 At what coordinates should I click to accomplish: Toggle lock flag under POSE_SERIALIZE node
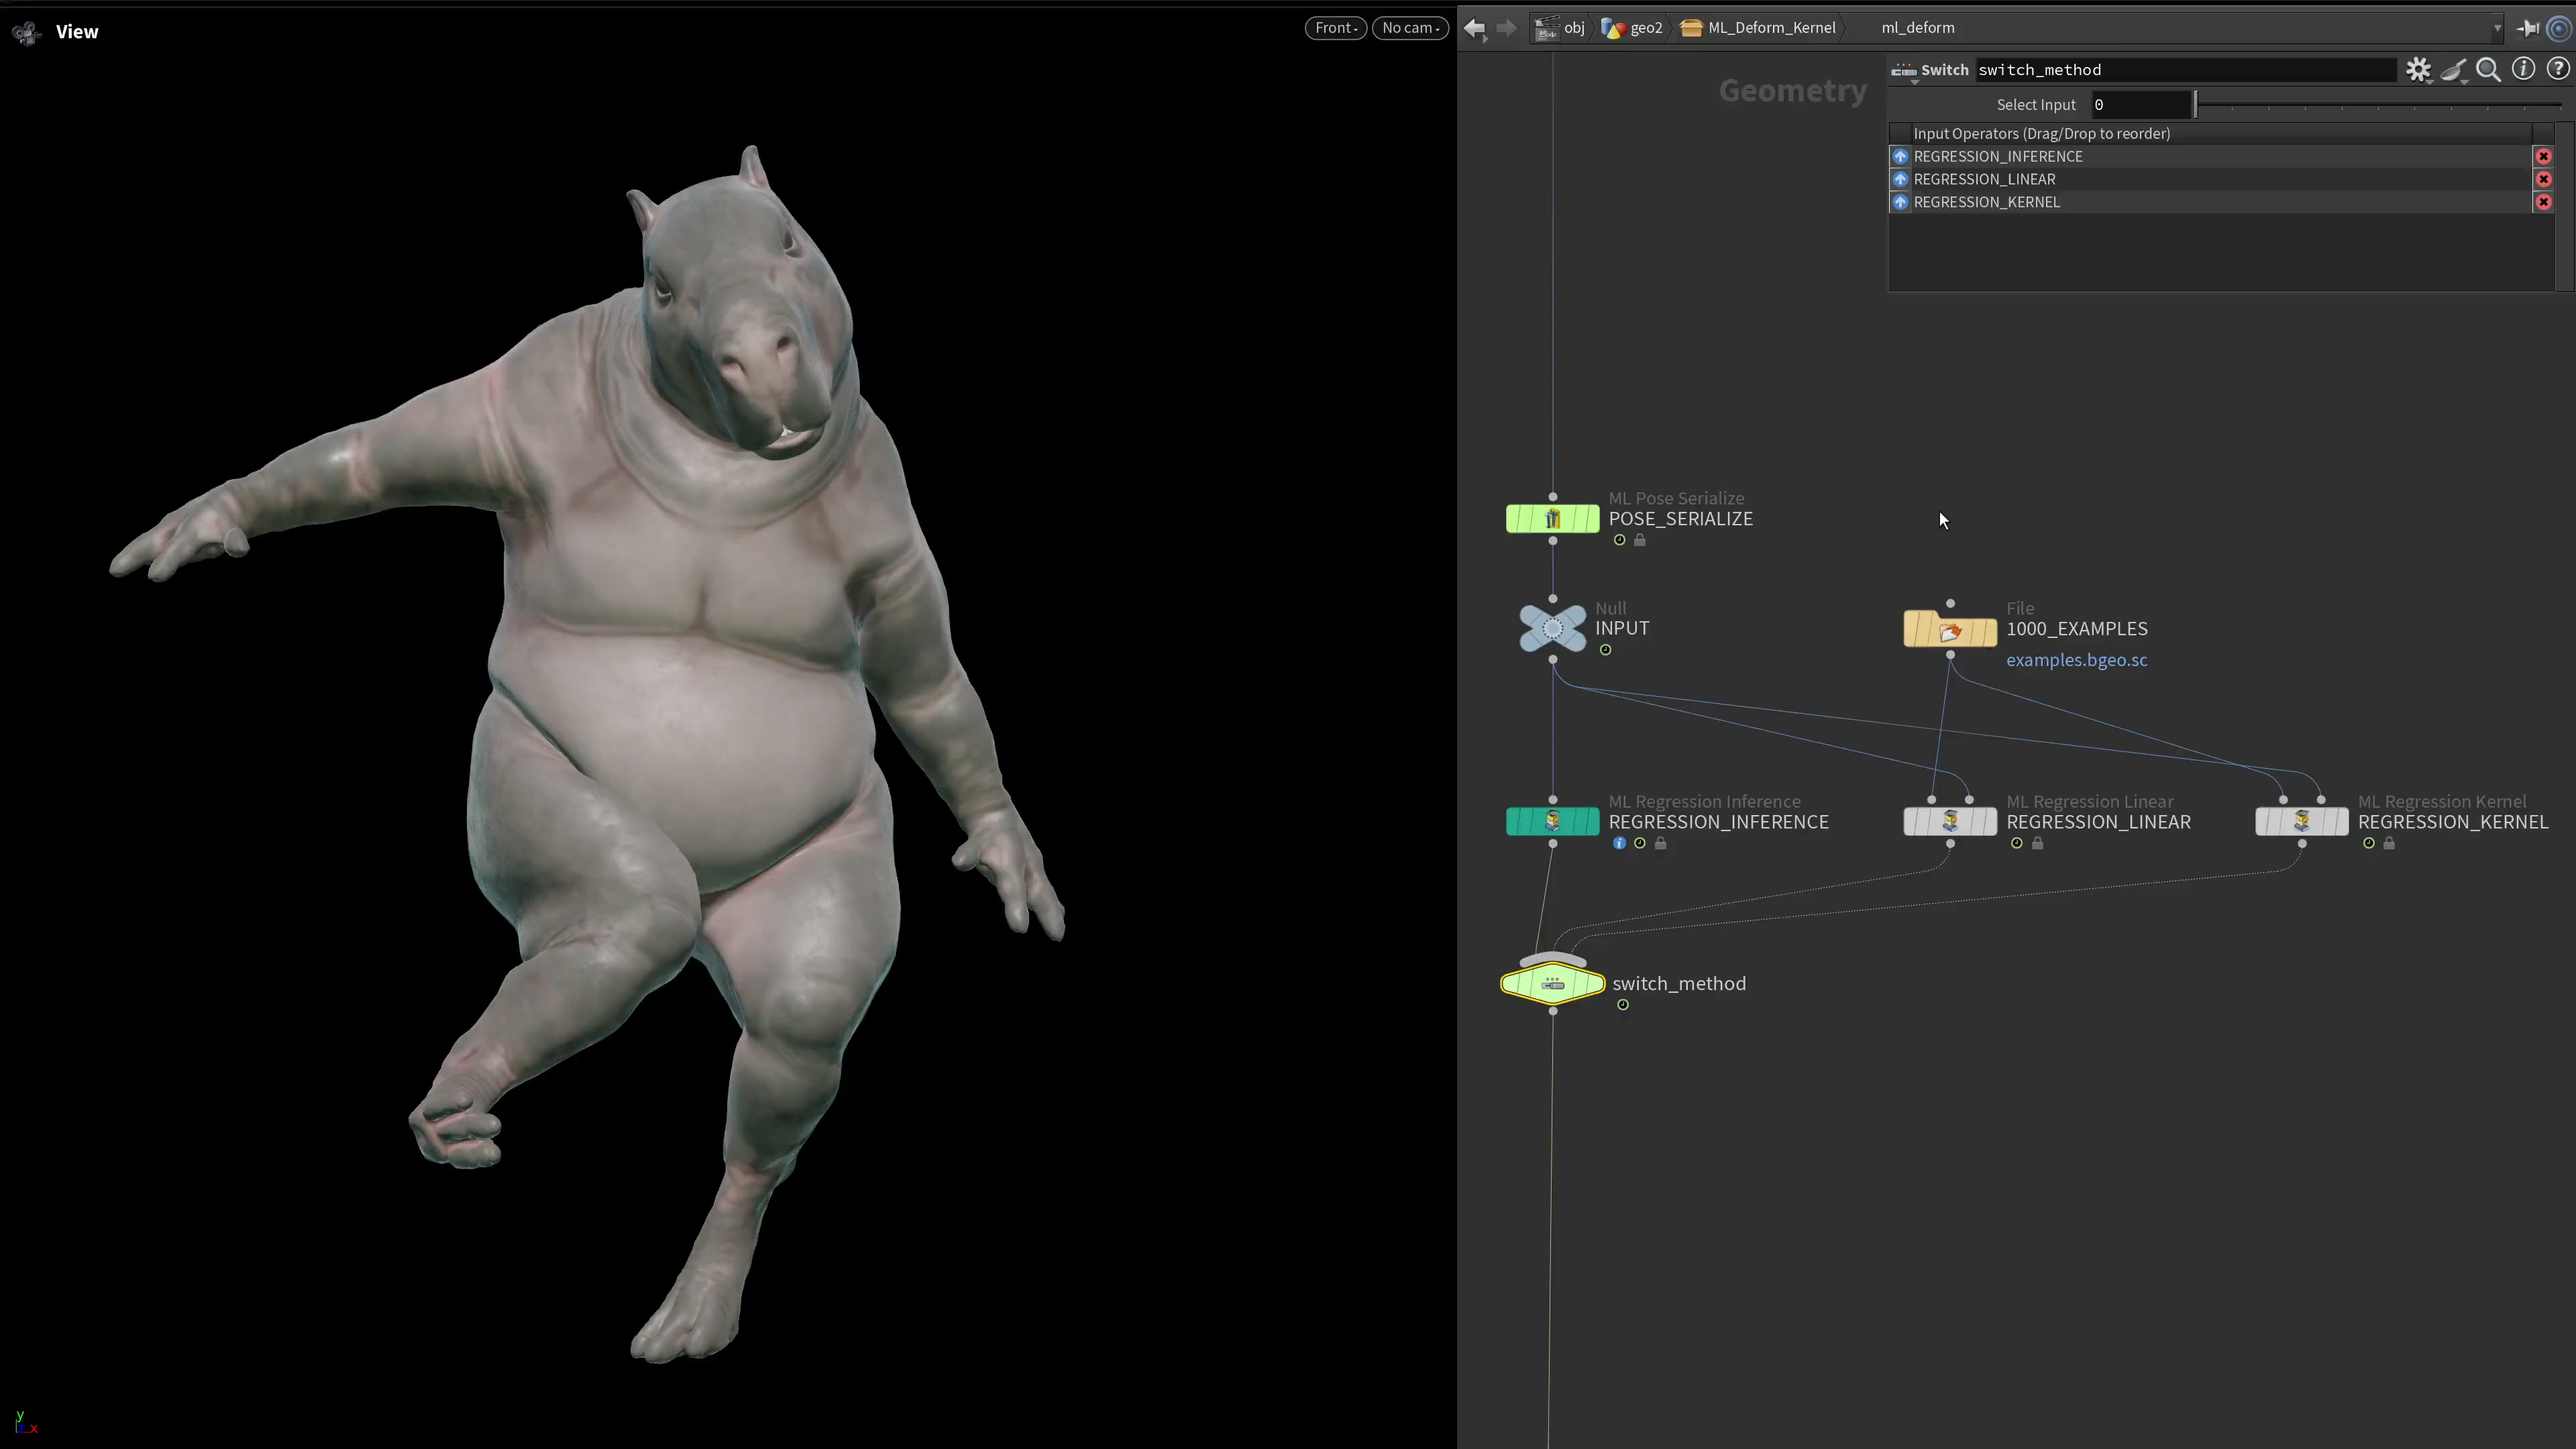point(1639,540)
